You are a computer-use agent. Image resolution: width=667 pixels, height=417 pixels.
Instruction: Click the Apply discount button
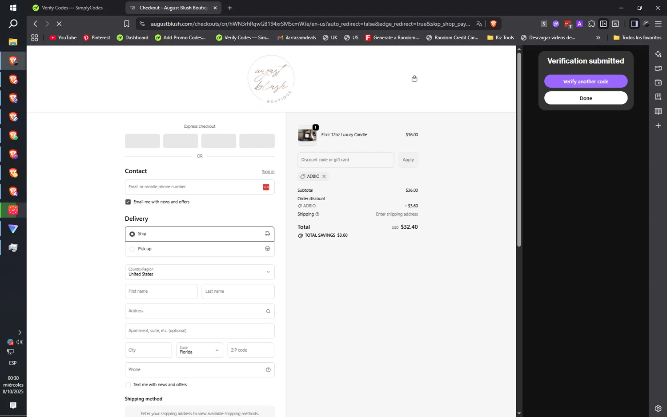pos(408,160)
